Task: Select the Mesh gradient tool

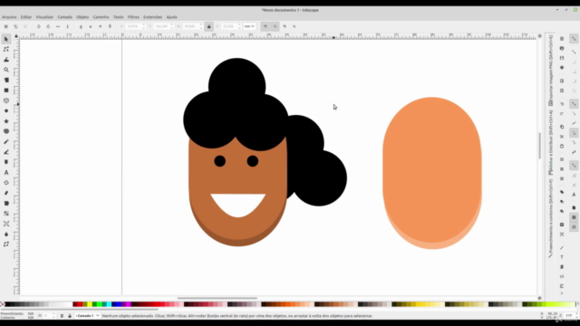Action: click(6, 224)
